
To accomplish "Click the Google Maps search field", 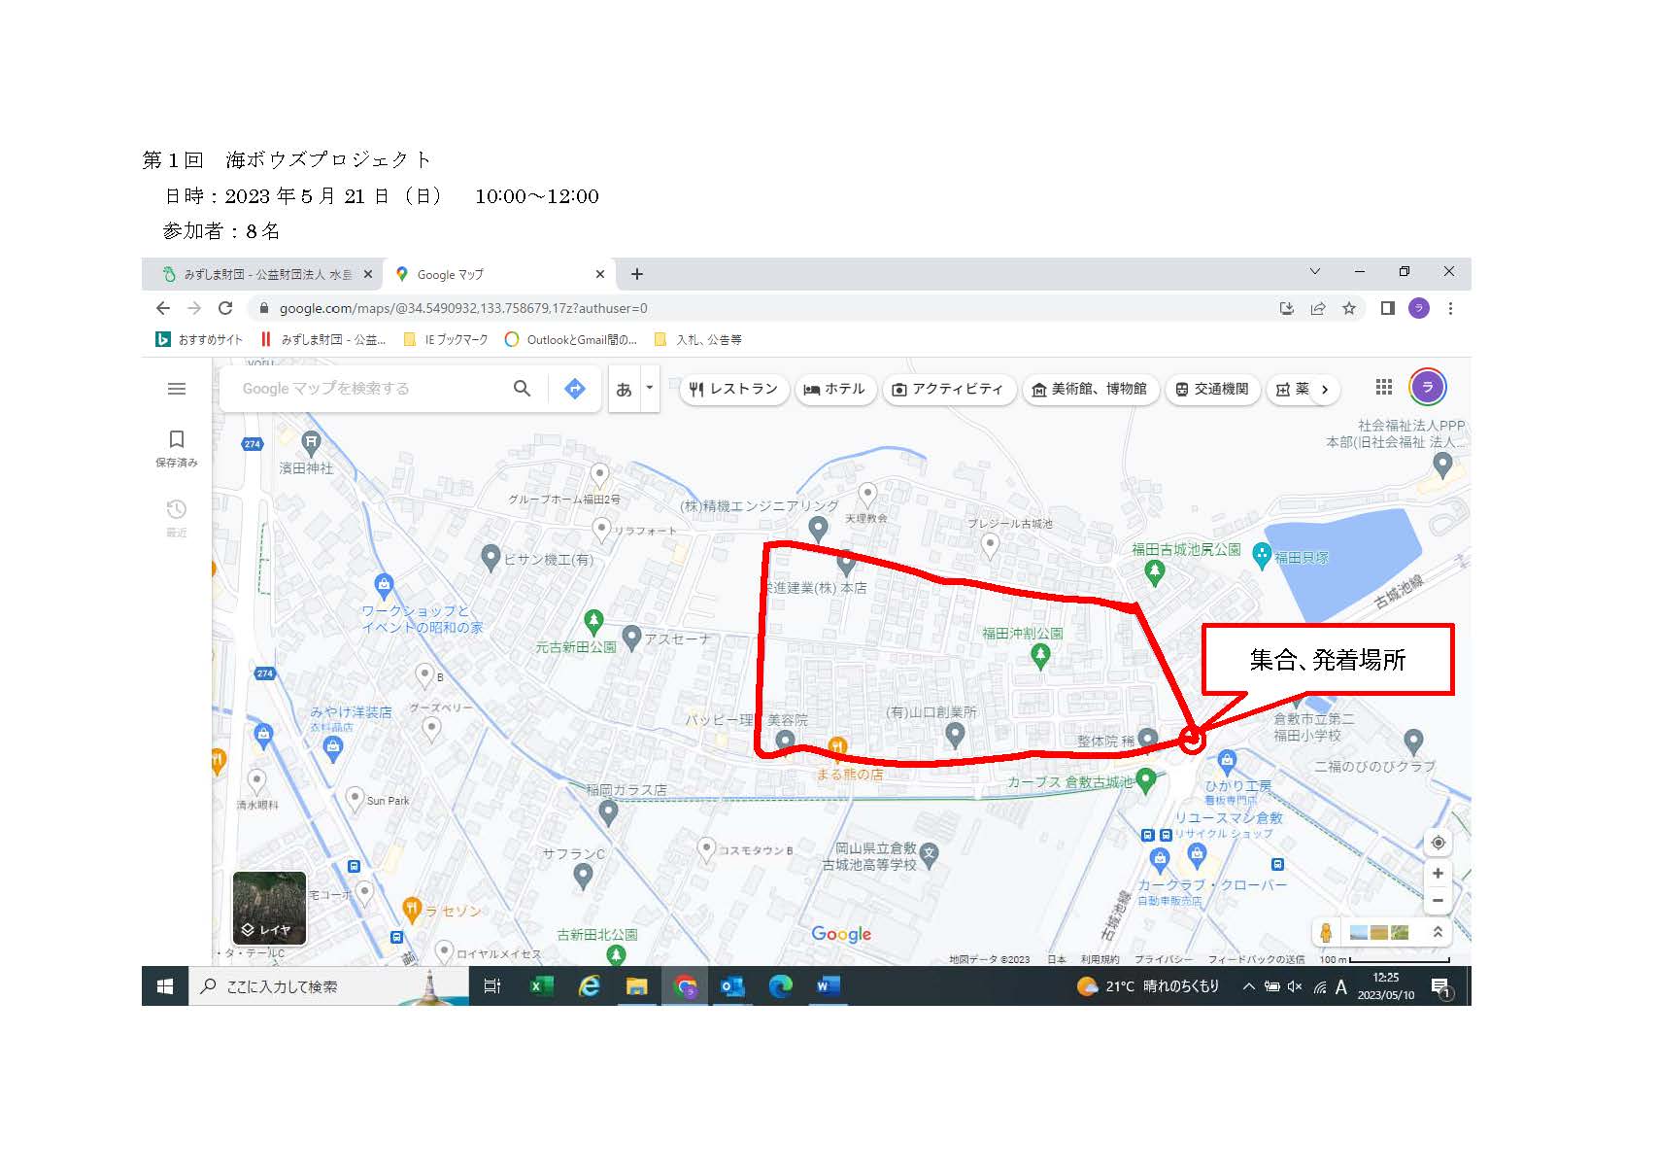I will (x=369, y=389).
